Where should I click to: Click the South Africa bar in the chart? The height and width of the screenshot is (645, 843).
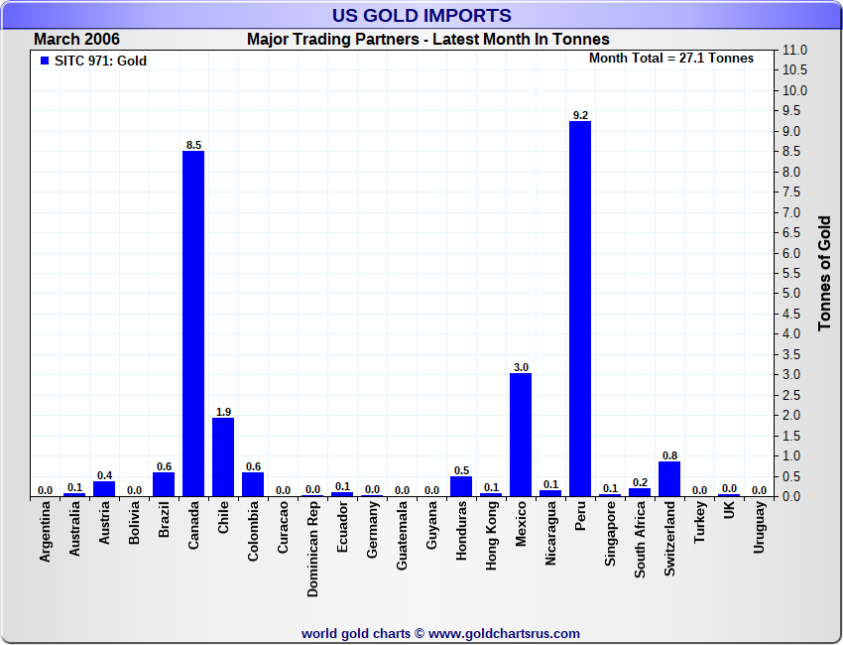pyautogui.click(x=640, y=492)
